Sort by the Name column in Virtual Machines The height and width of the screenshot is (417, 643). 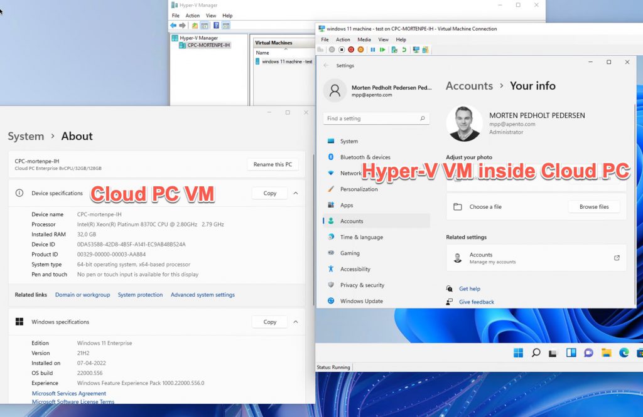pyautogui.click(x=262, y=53)
